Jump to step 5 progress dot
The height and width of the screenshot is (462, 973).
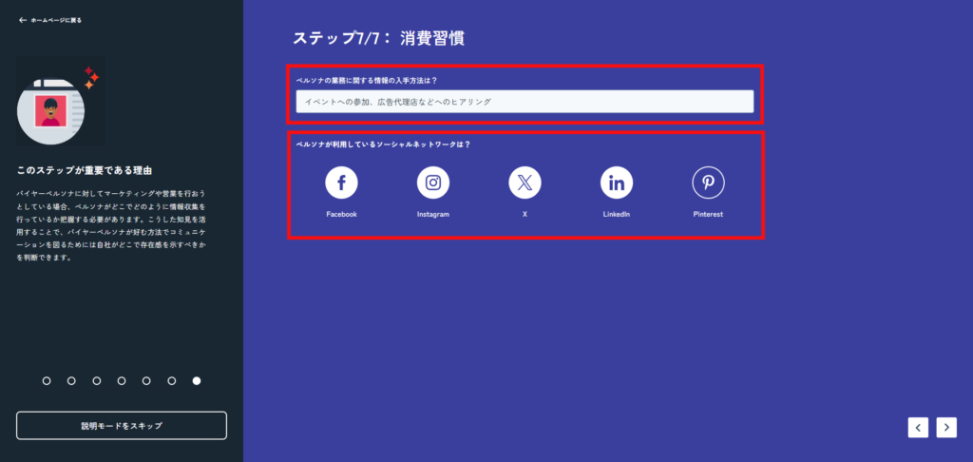[146, 380]
